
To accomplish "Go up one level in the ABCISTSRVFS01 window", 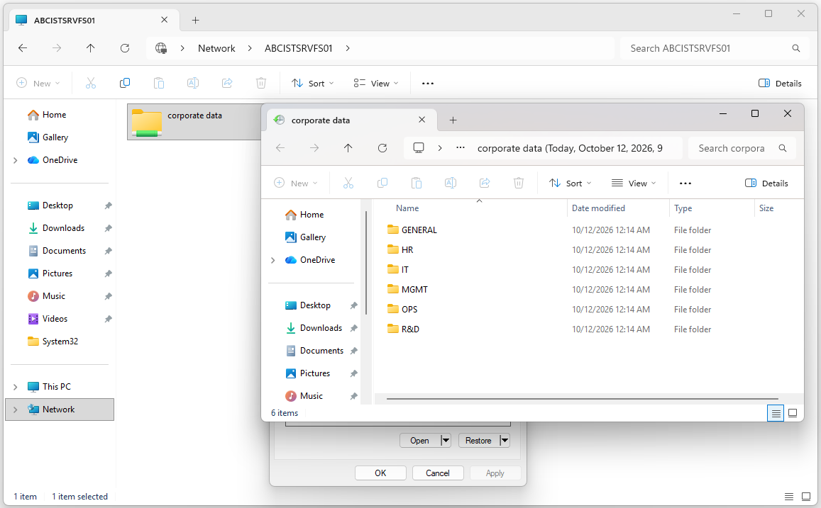I will (91, 48).
